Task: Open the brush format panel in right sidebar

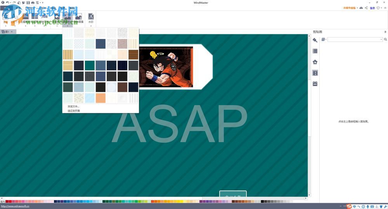Action: [315, 40]
